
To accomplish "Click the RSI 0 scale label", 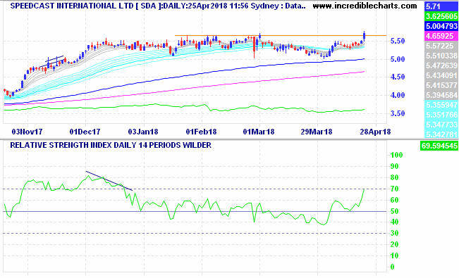I will 393,267.
